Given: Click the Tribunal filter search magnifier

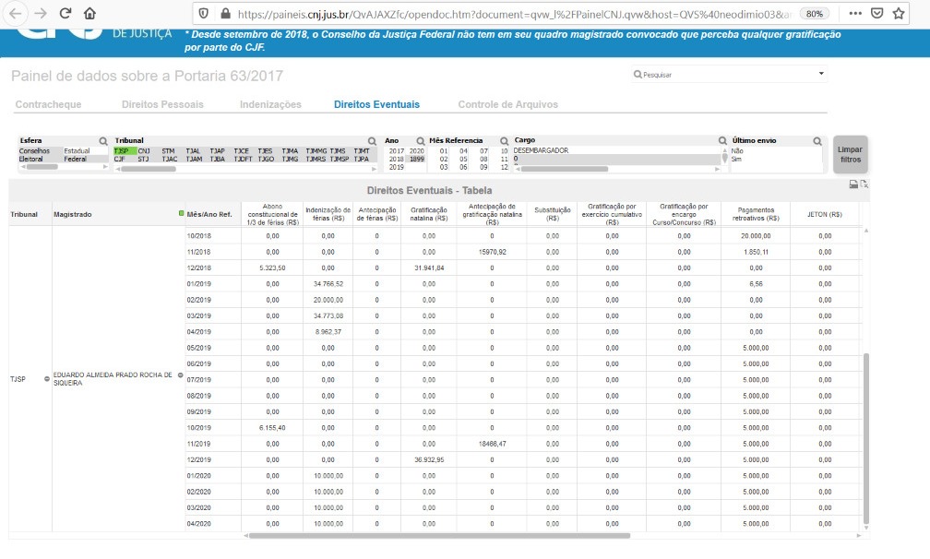Looking at the screenshot, I should [x=373, y=141].
